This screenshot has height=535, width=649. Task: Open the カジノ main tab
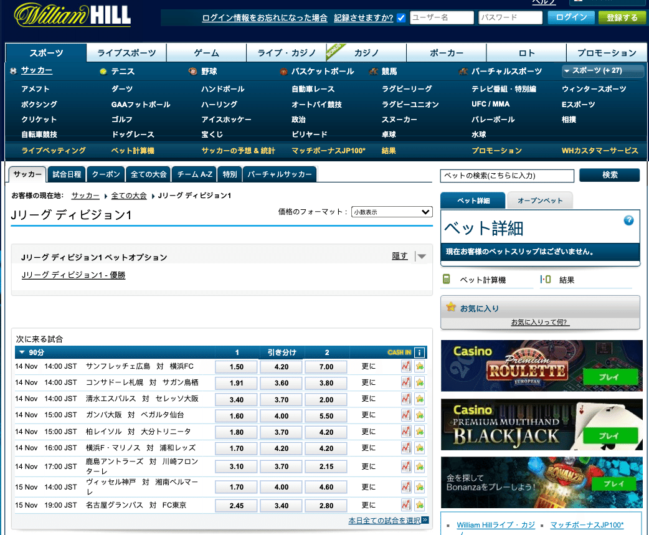366,52
